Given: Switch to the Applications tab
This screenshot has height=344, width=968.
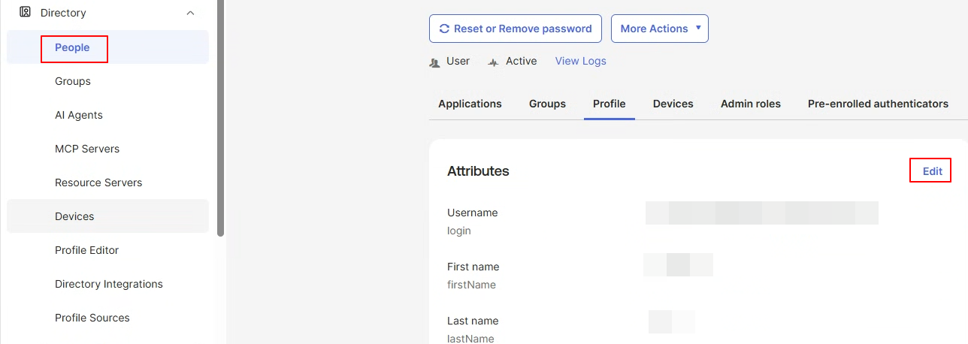Looking at the screenshot, I should (x=470, y=104).
